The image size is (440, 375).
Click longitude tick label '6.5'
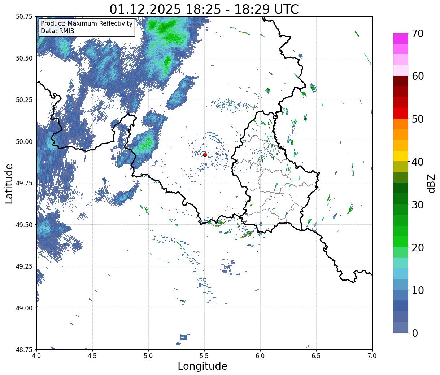click(316, 356)
